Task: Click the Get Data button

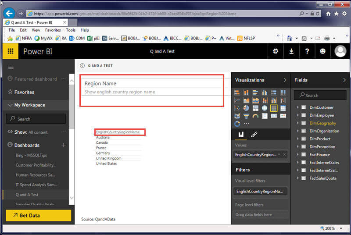Action: (39, 216)
